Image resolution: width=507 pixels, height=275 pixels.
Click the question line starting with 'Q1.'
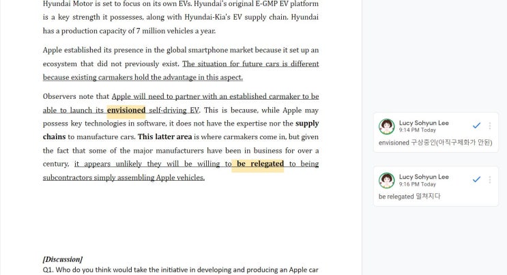coord(180,270)
